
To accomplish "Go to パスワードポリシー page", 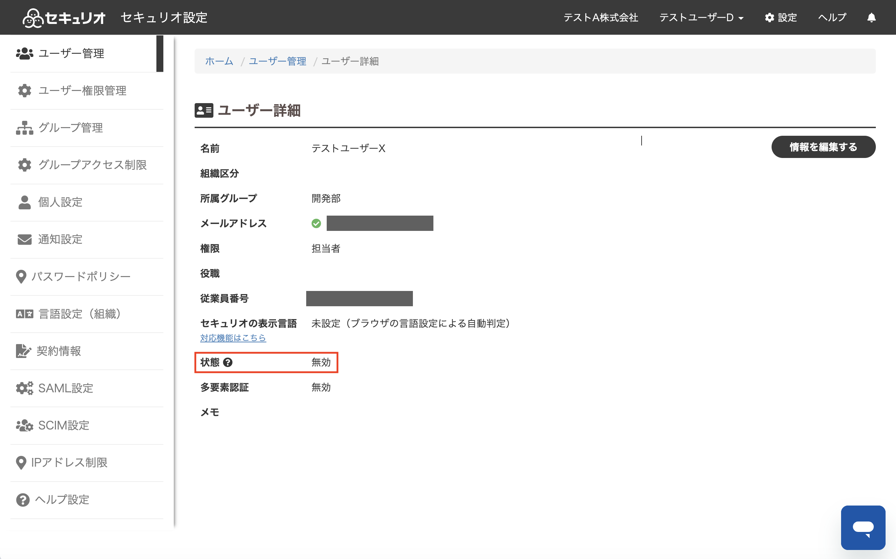I will coord(87,276).
